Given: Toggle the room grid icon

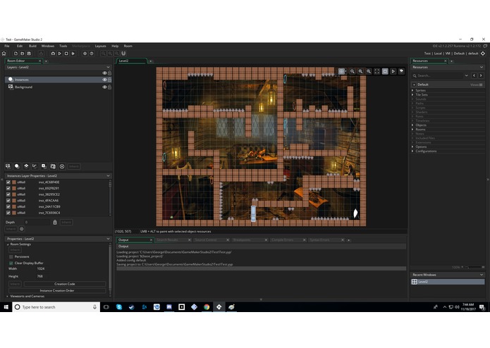Looking at the screenshot, I should (x=341, y=71).
